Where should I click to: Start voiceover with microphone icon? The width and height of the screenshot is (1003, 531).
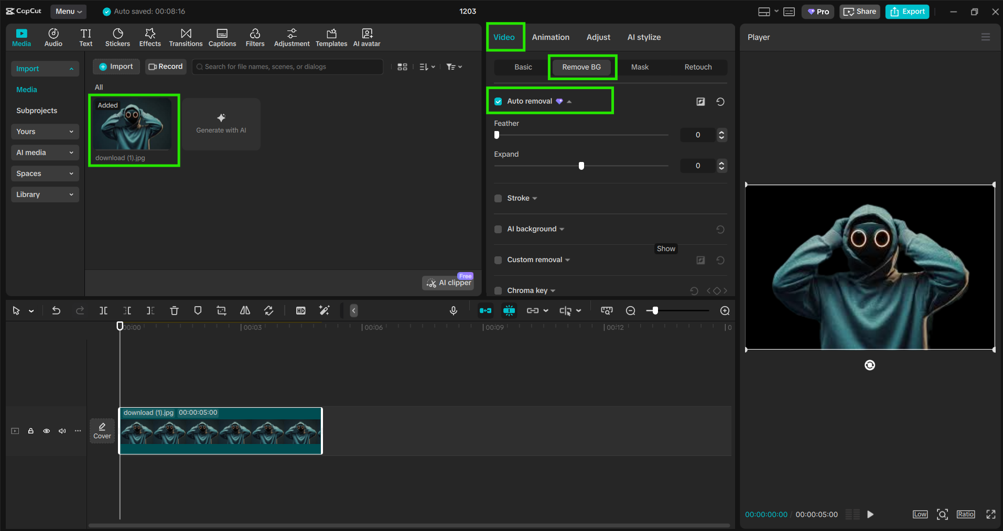[454, 311]
